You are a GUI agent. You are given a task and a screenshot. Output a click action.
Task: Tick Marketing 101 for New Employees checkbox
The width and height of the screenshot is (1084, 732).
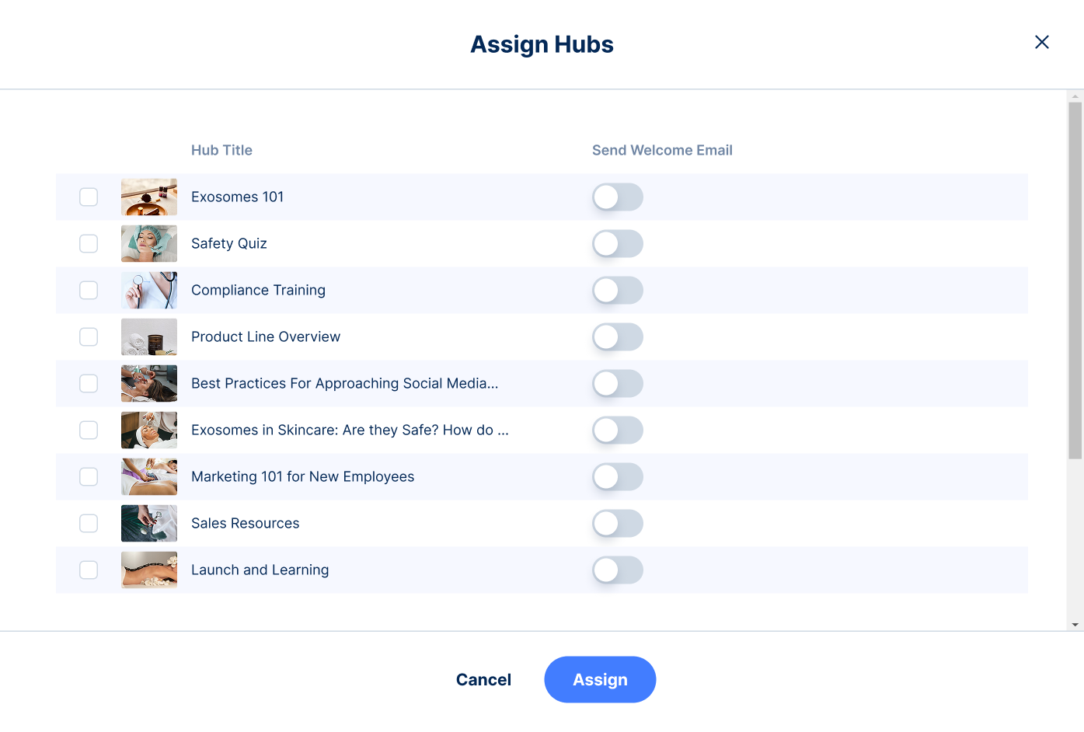(x=89, y=476)
